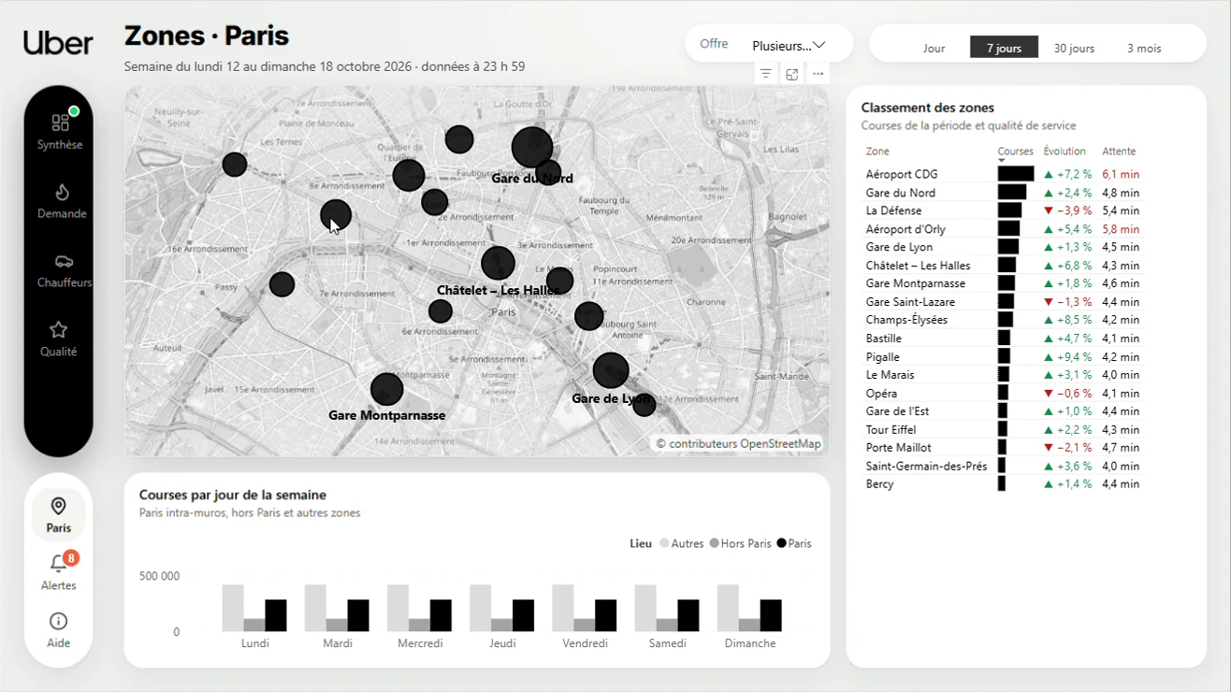Open the Alertes bell icon

[58, 563]
